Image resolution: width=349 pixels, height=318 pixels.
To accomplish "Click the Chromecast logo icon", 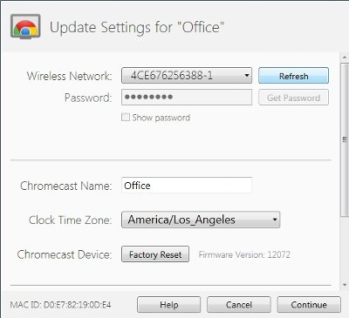I will coord(25,27).
